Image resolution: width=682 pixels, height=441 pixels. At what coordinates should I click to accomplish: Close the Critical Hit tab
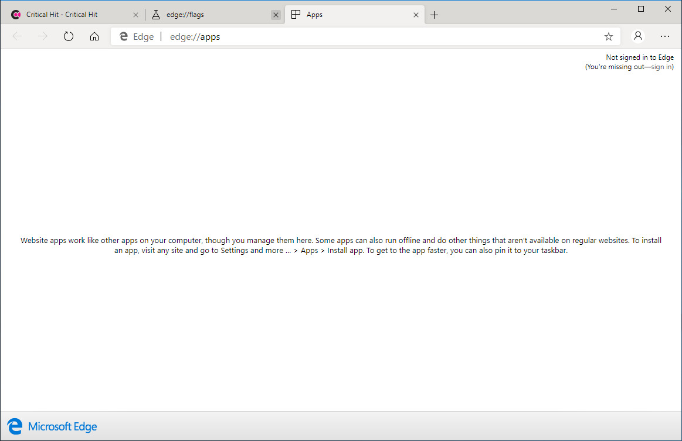[135, 15]
